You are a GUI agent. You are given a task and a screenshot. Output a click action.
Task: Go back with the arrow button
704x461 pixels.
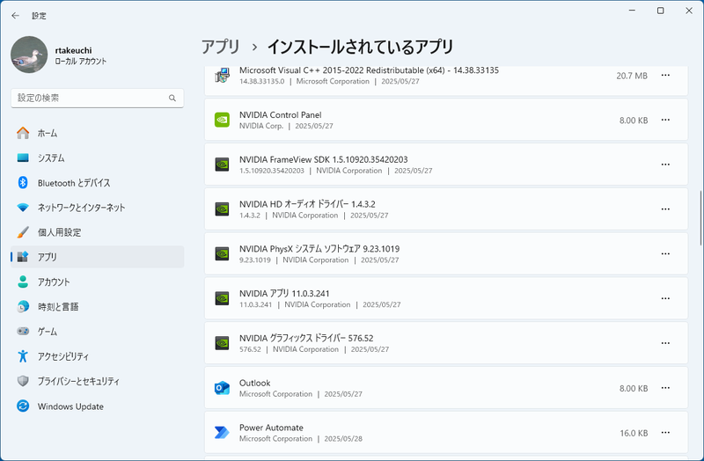pos(15,16)
